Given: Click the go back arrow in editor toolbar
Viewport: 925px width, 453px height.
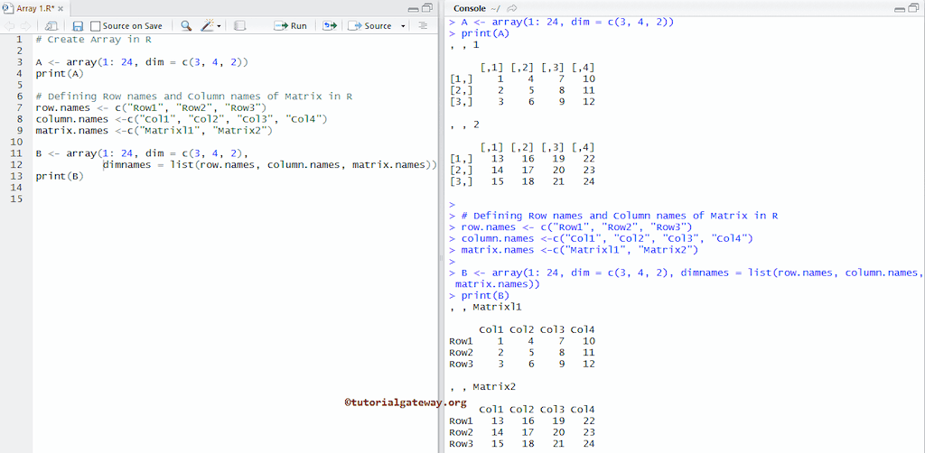Looking at the screenshot, I should pos(9,26).
